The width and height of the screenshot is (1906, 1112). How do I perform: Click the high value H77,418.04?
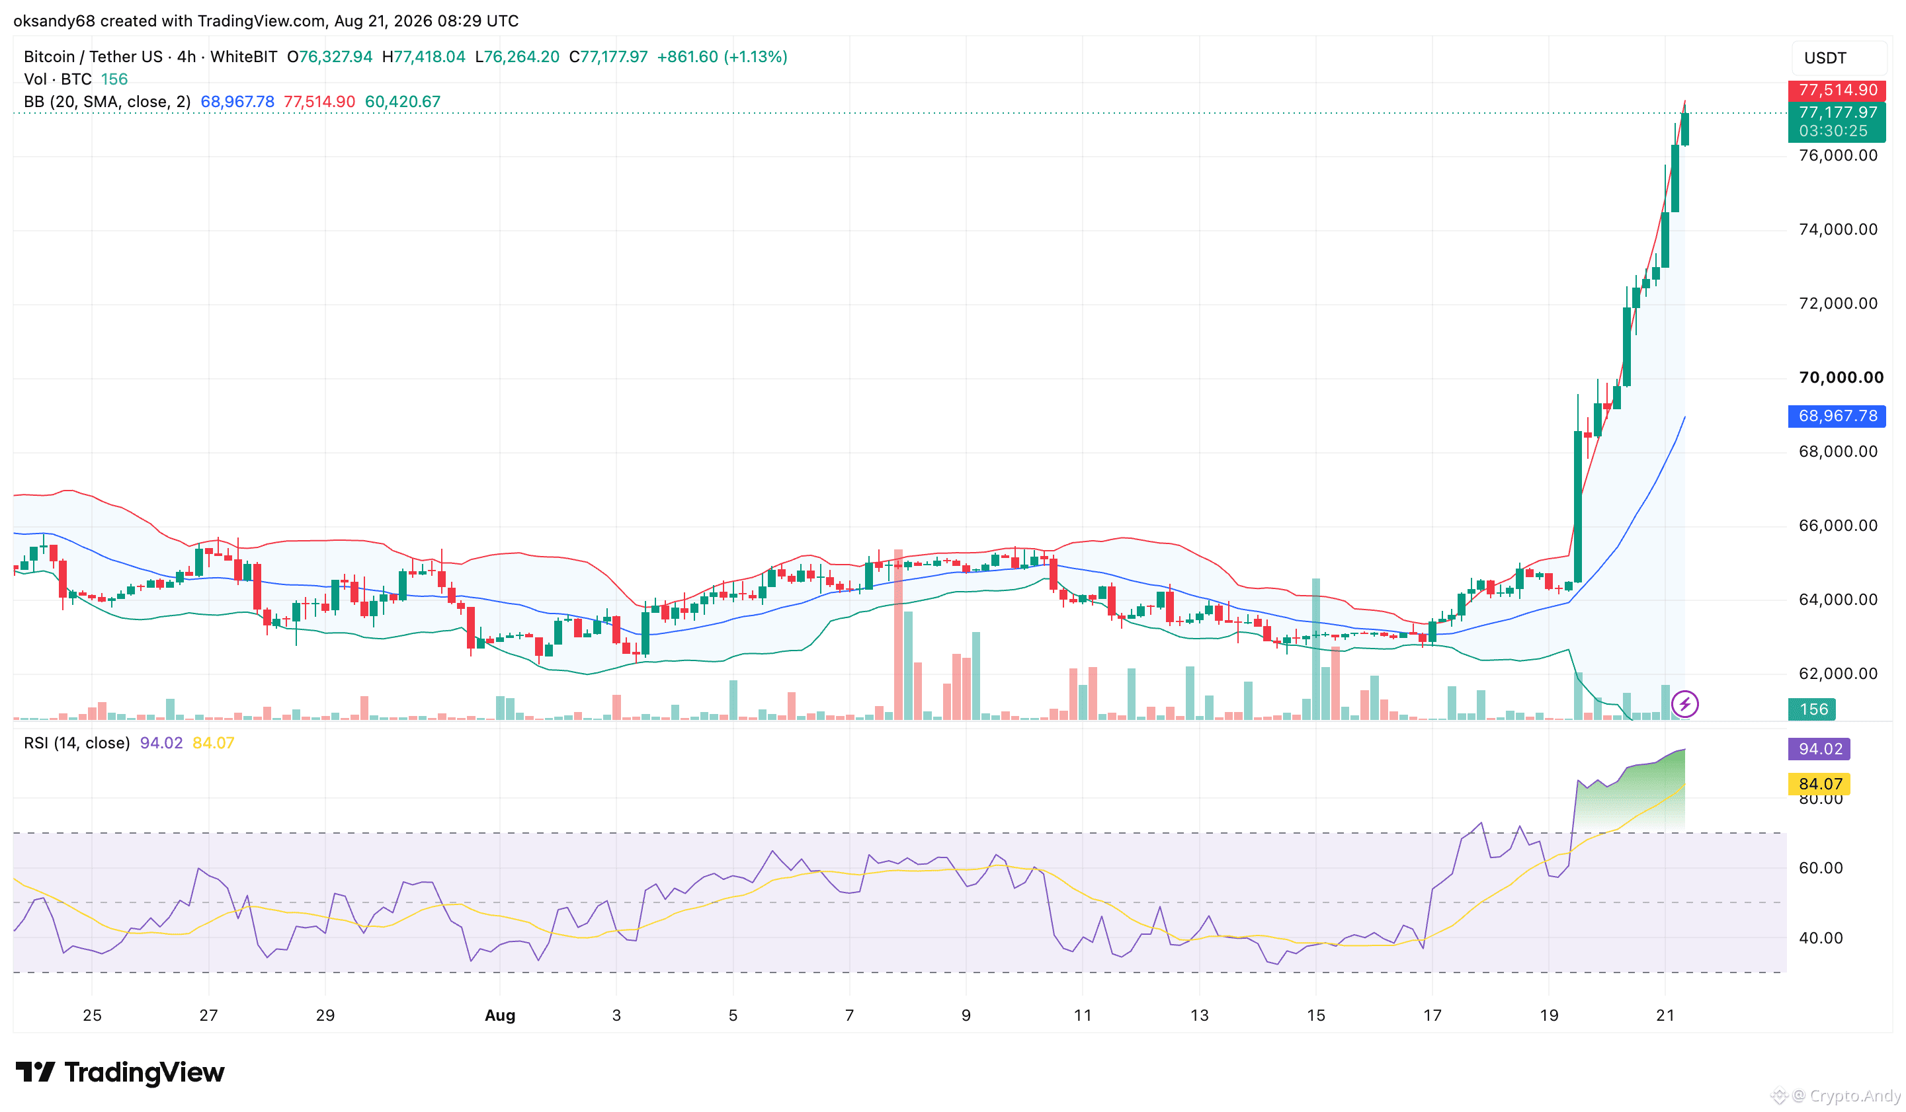[x=423, y=57]
